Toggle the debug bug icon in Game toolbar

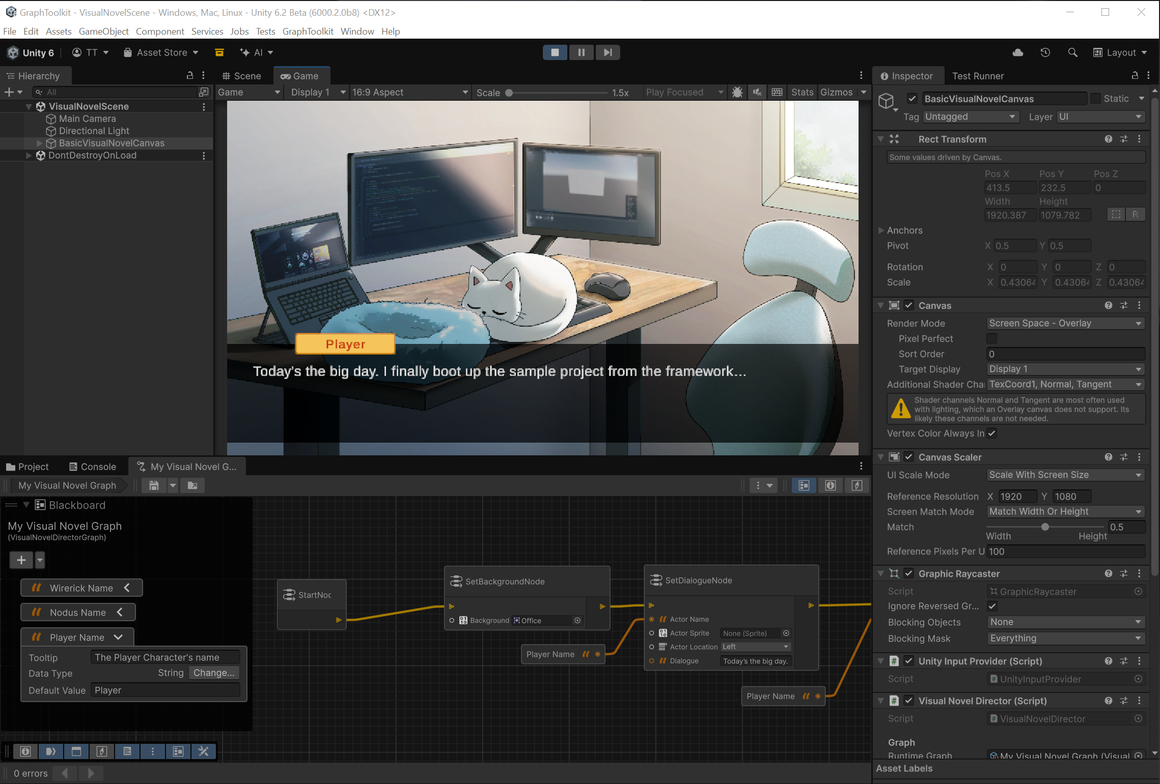click(x=737, y=92)
